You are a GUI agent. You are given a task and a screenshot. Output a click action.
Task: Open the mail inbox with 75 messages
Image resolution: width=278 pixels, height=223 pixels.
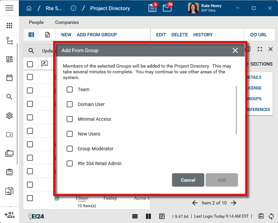(x=167, y=8)
